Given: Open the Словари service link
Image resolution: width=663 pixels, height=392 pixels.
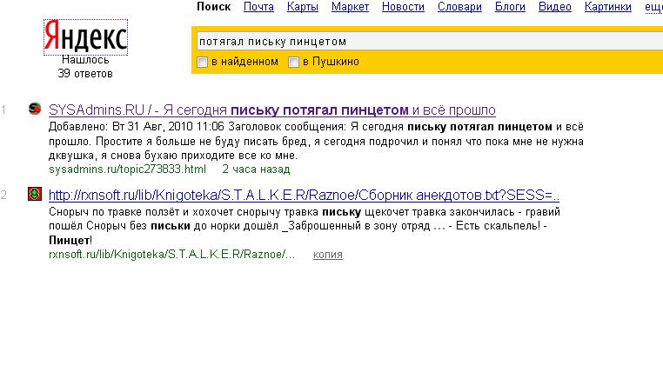Looking at the screenshot, I should click(459, 7).
